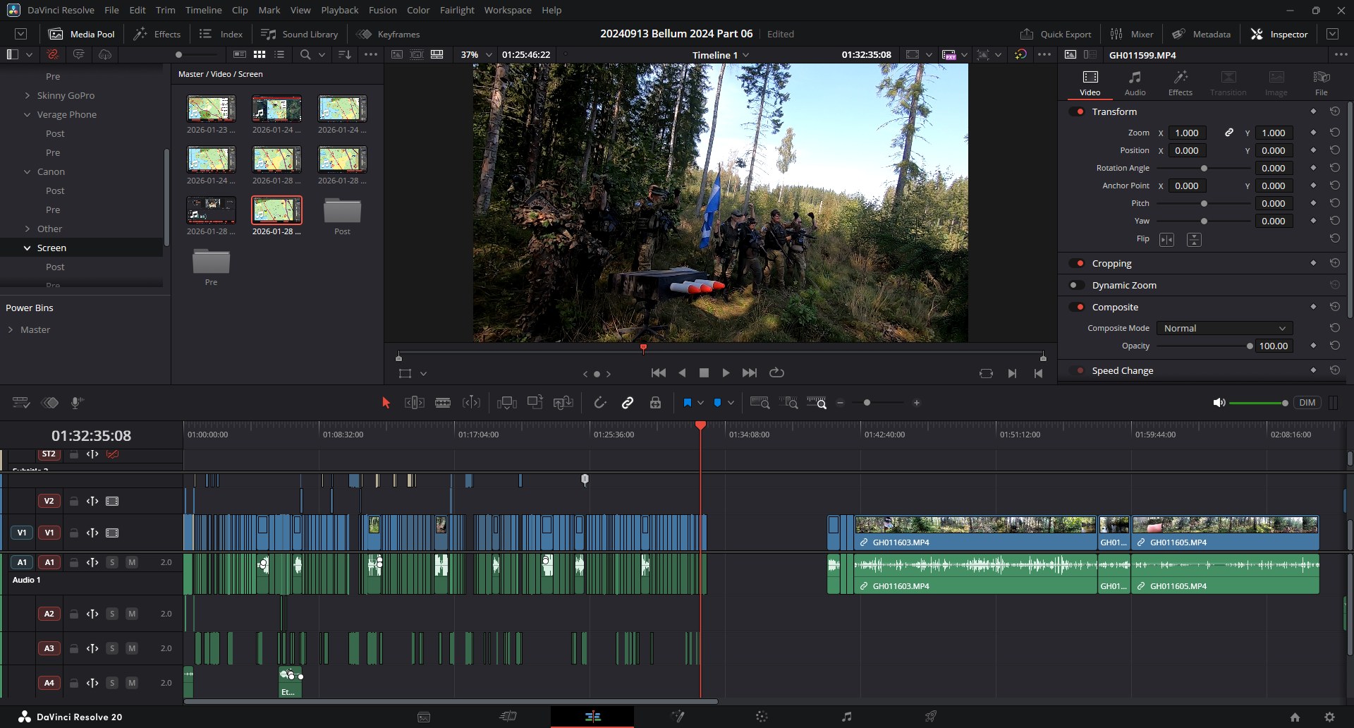Viewport: 1354px width, 728px height.
Task: Open the Fairlight menu
Action: pyautogui.click(x=456, y=10)
